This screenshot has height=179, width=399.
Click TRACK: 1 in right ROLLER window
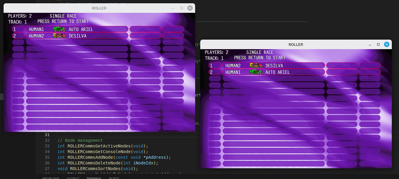[x=214, y=58]
